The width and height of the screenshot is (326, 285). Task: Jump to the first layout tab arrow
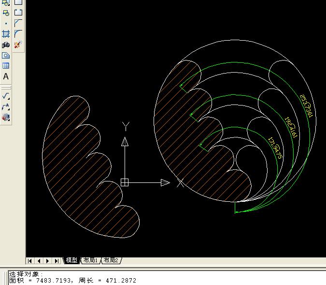click(30, 261)
